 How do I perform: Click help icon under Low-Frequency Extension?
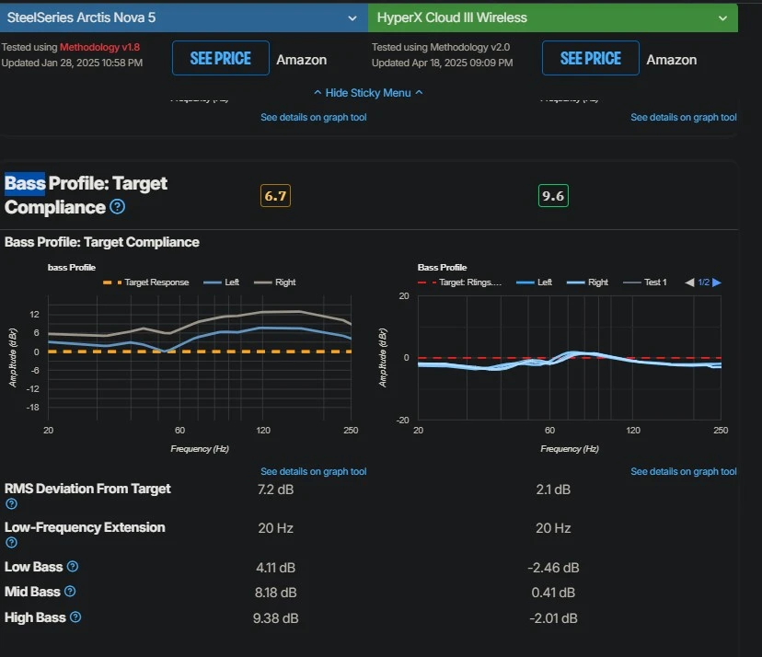[x=11, y=542]
